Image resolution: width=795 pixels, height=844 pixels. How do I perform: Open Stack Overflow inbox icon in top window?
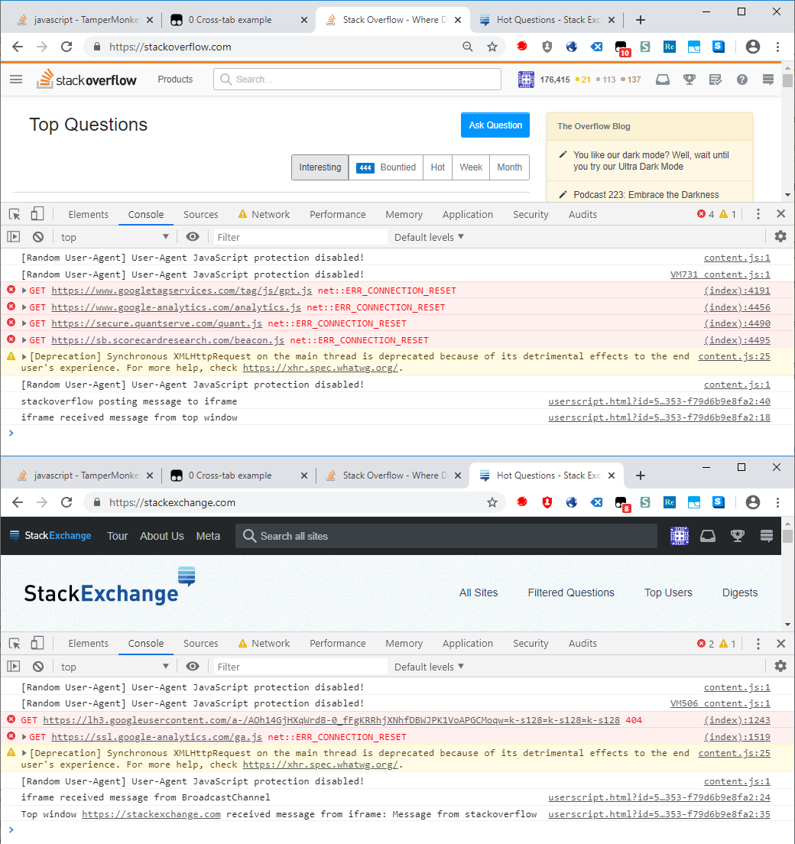[663, 80]
